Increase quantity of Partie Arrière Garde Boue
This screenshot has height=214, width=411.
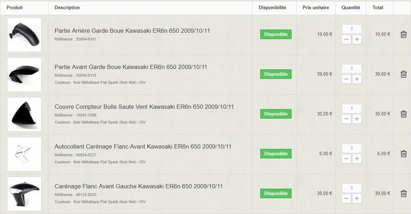pos(357,40)
